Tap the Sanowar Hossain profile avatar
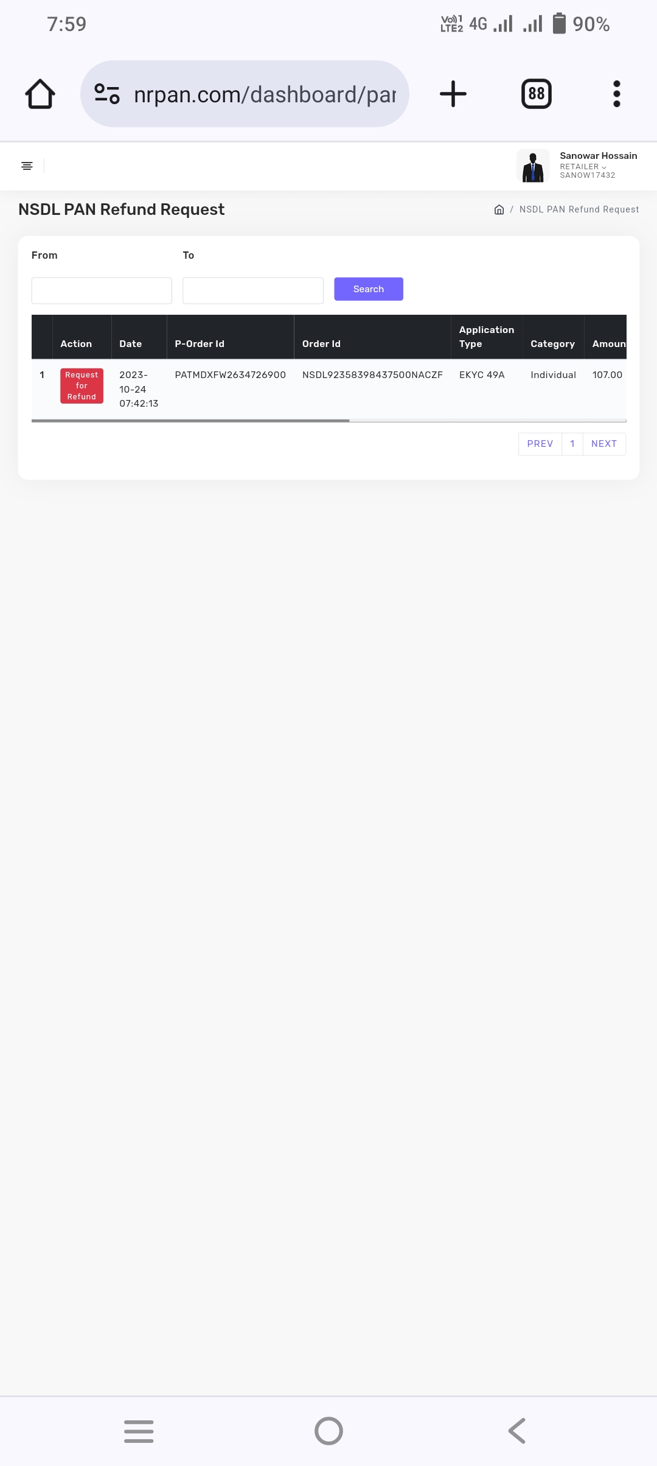Screen dimensions: 657x1466 click(533, 166)
